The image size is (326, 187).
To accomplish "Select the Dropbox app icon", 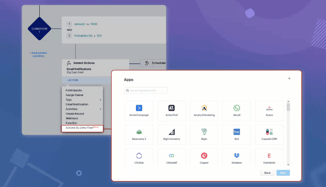I will point(236,156).
